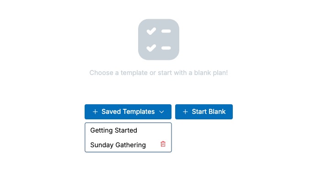Screen dimensions: 311x182
Task: Click the Saved Templates label text
Action: pos(128,112)
